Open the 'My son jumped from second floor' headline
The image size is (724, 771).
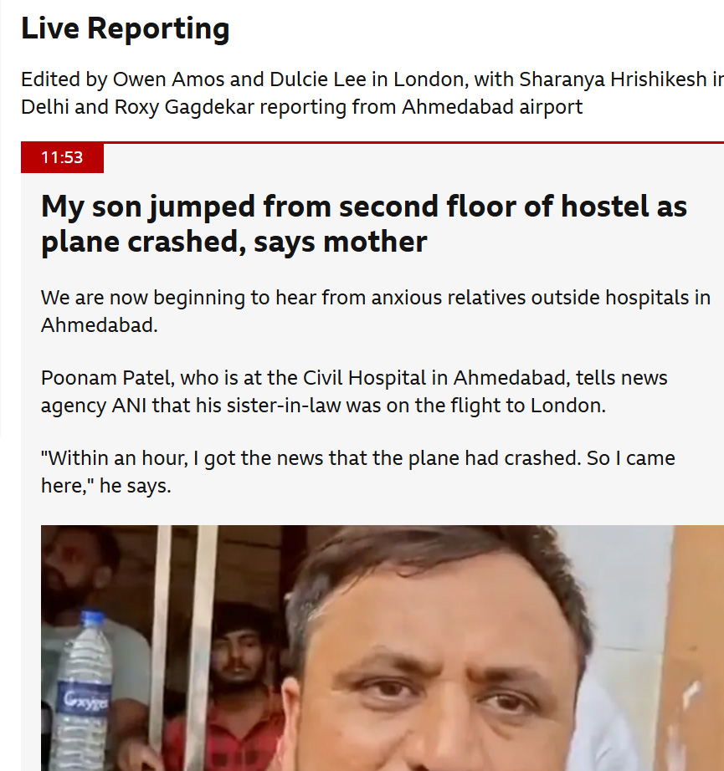(364, 224)
